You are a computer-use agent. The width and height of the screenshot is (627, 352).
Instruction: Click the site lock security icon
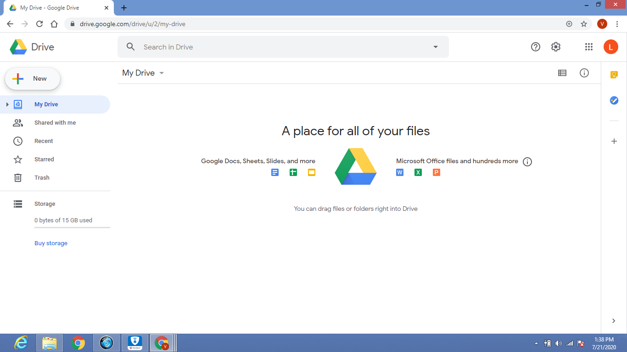[x=73, y=24]
